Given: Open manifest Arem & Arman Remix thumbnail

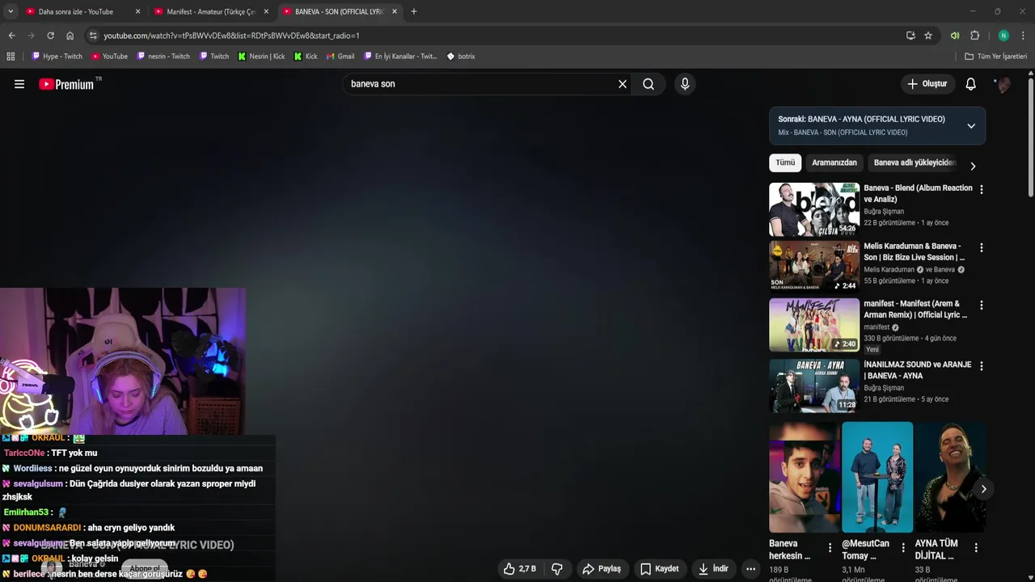Looking at the screenshot, I should [814, 325].
